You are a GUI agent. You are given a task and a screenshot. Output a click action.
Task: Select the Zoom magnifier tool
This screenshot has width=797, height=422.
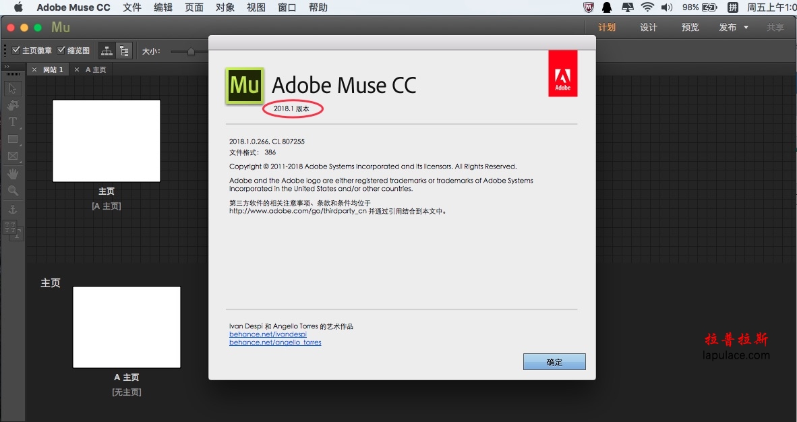[13, 191]
